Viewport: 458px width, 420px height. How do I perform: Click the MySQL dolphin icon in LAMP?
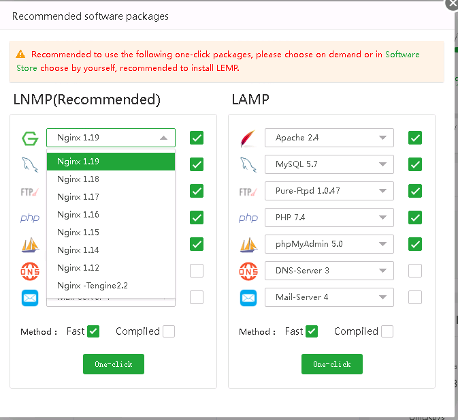click(x=248, y=164)
